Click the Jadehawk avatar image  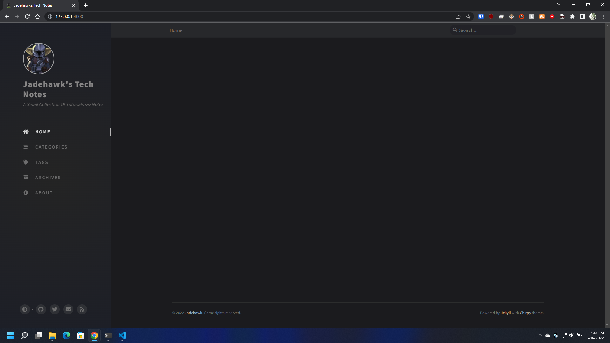click(x=38, y=59)
